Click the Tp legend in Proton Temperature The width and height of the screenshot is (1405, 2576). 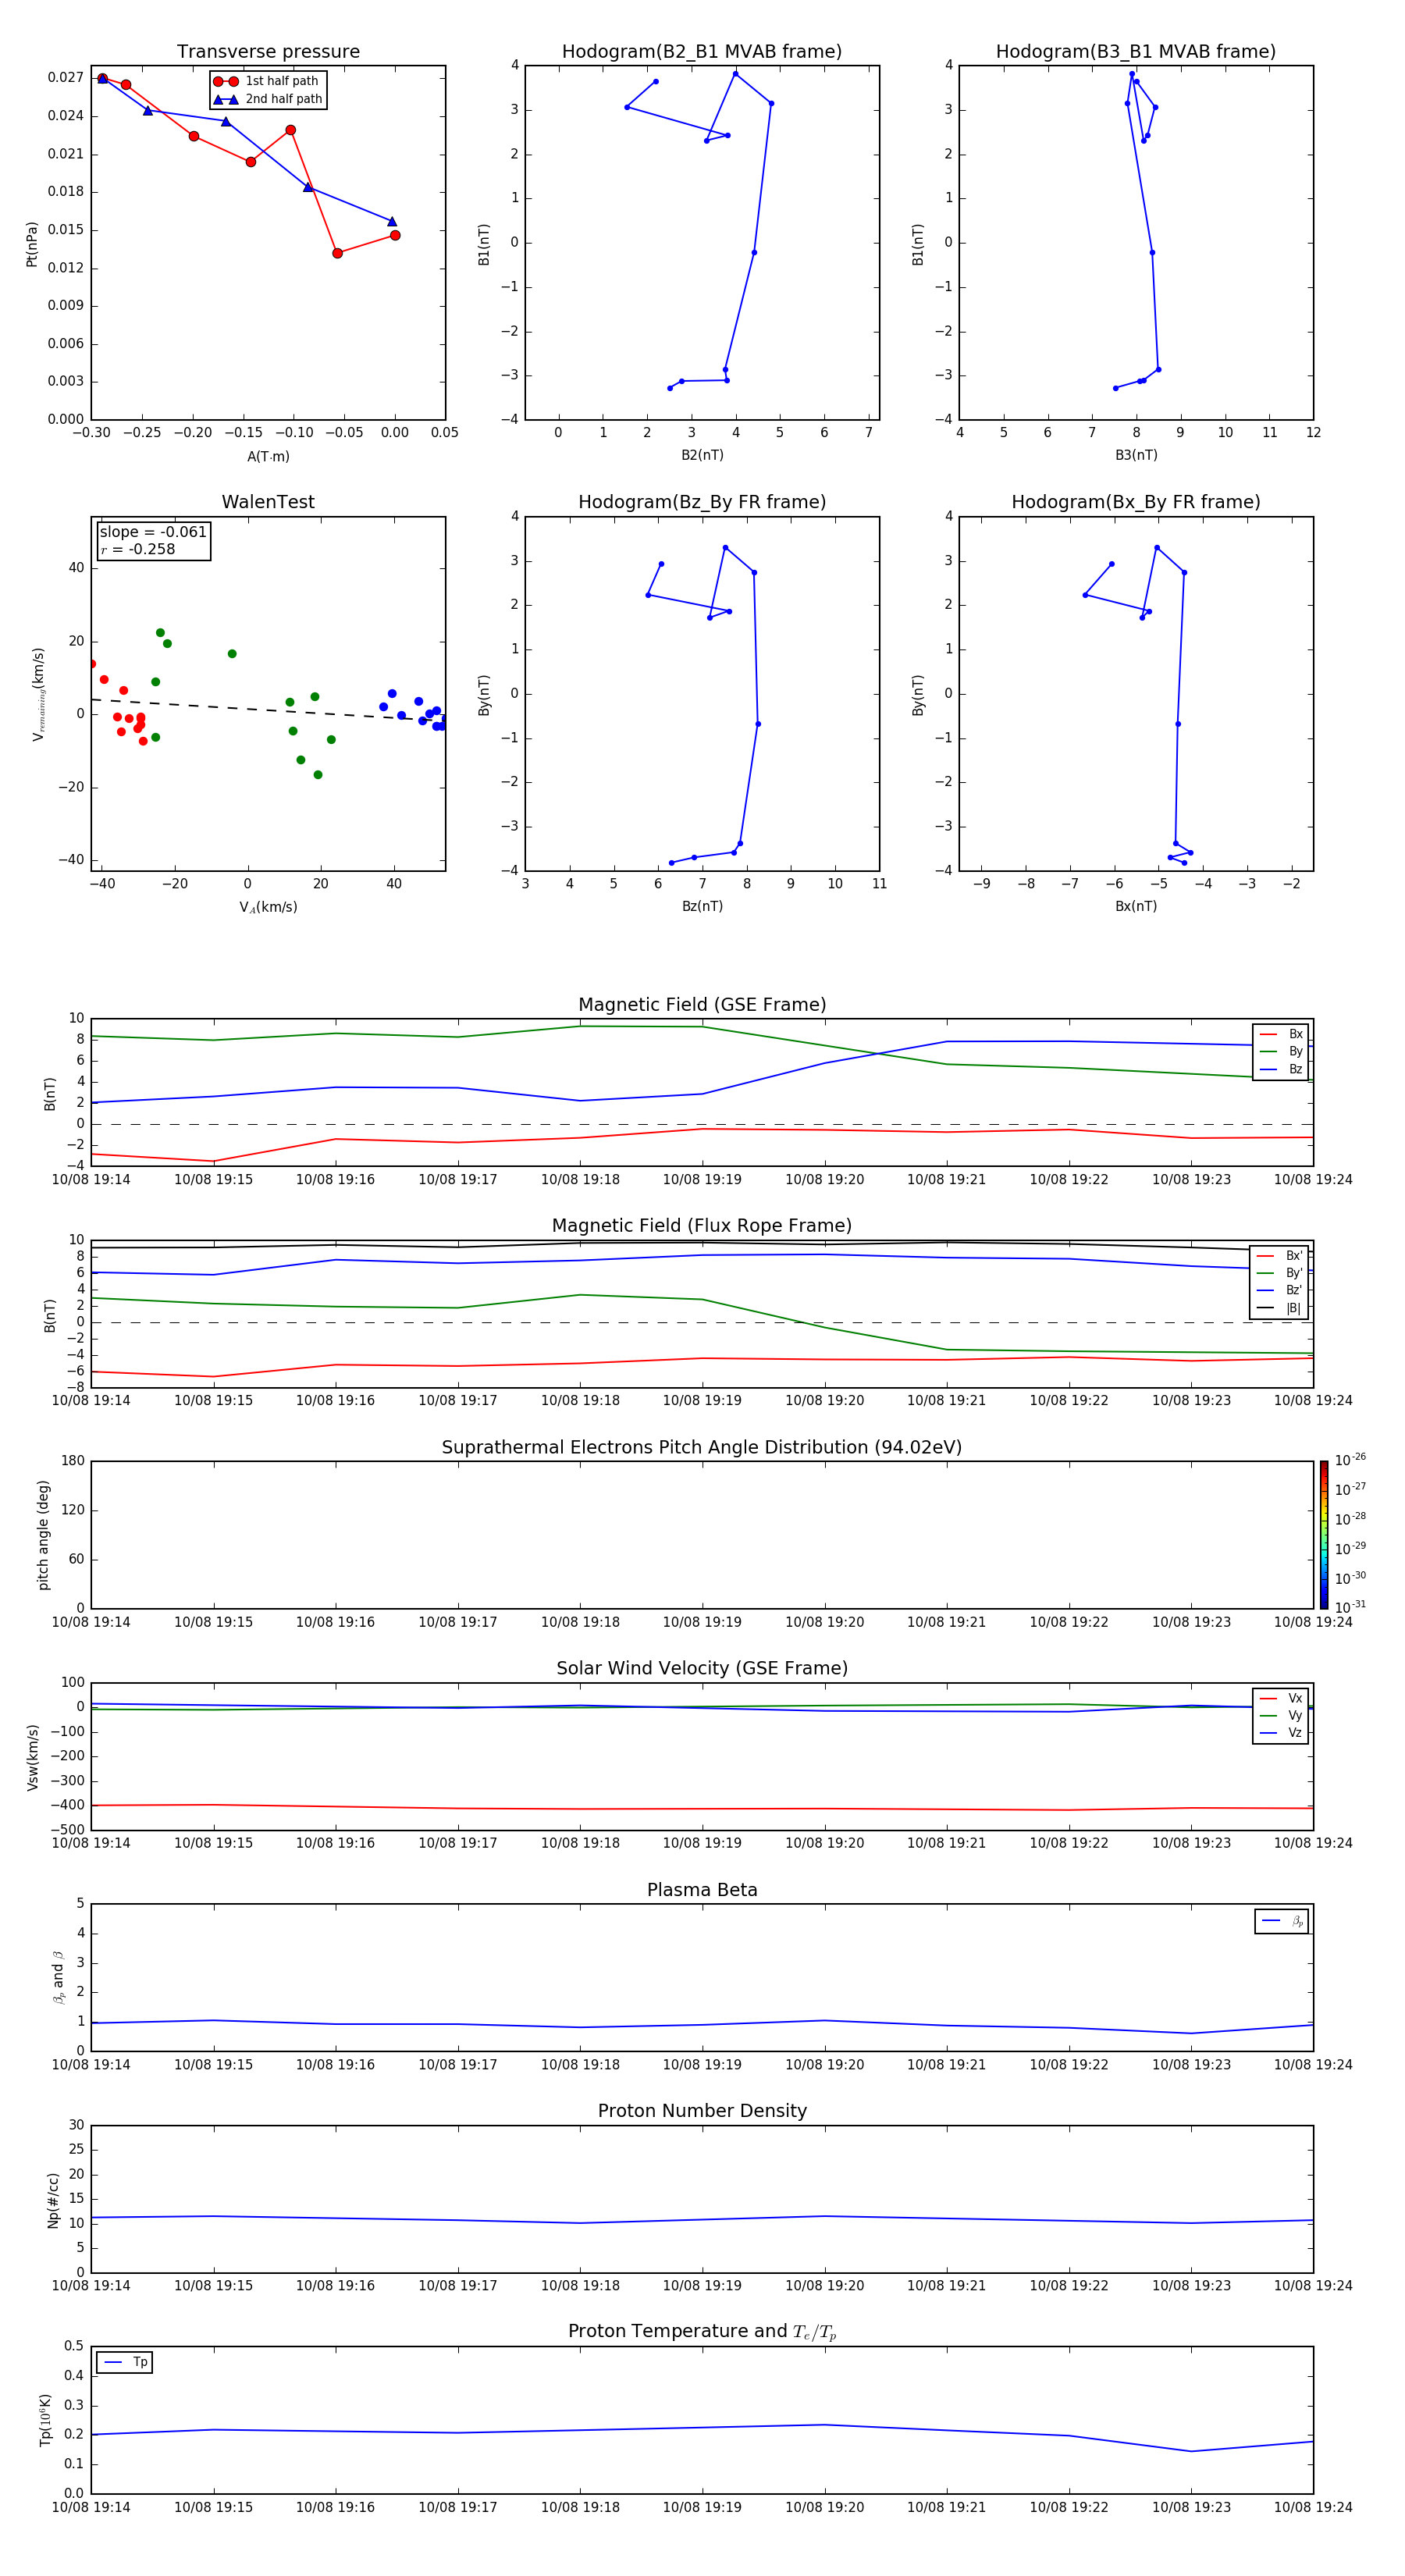[124, 2362]
